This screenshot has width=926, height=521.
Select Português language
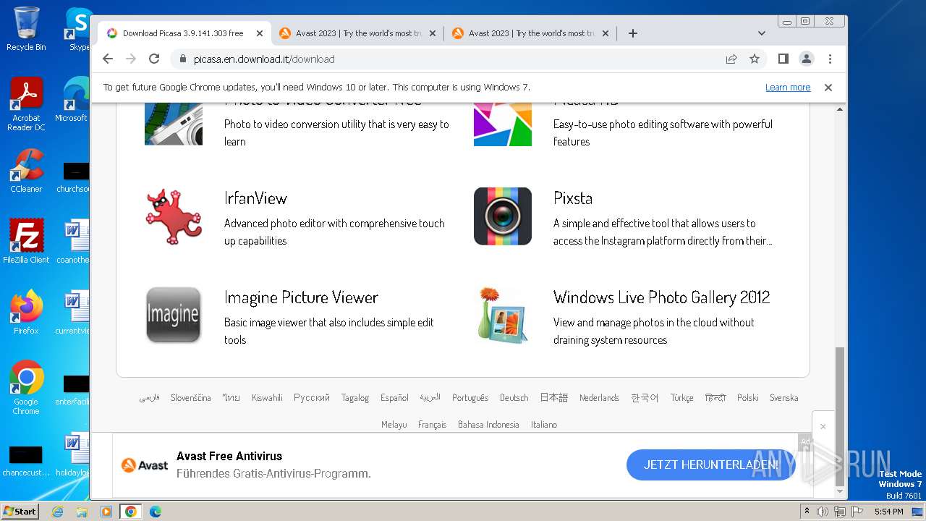(470, 398)
